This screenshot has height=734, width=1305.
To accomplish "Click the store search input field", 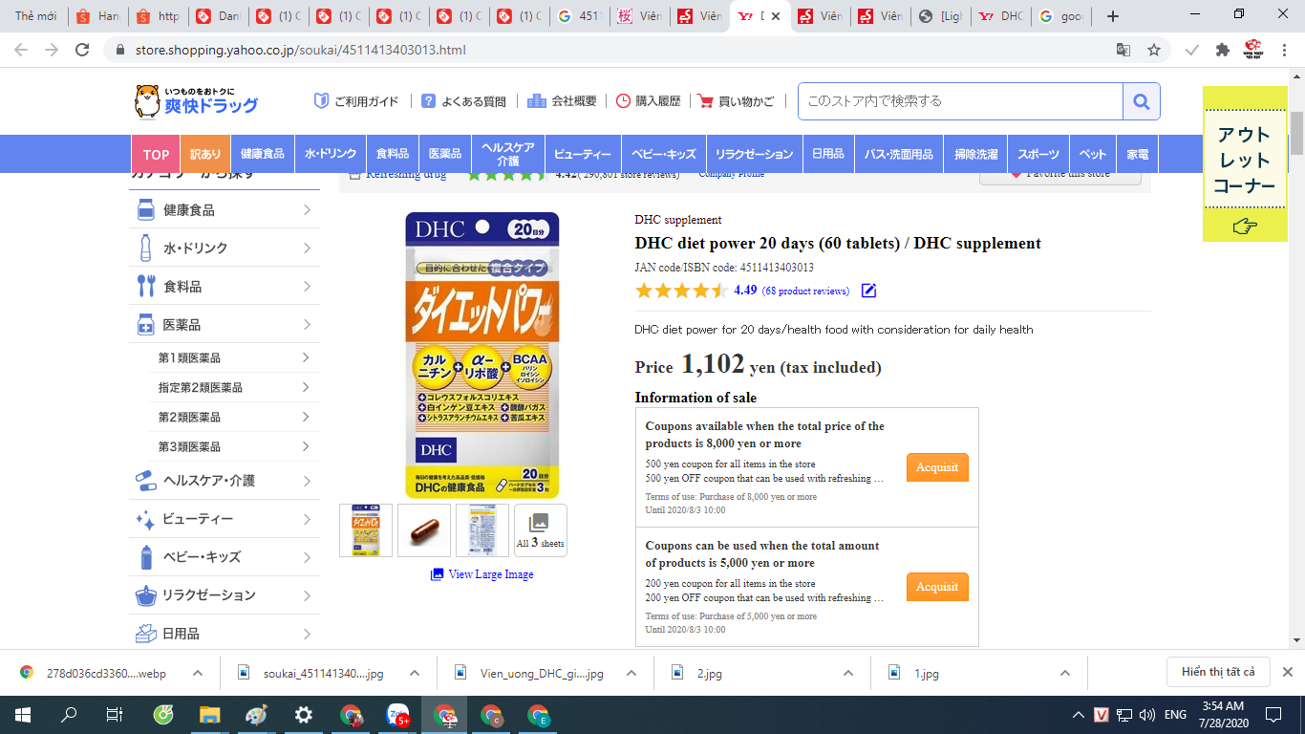I will (x=960, y=101).
